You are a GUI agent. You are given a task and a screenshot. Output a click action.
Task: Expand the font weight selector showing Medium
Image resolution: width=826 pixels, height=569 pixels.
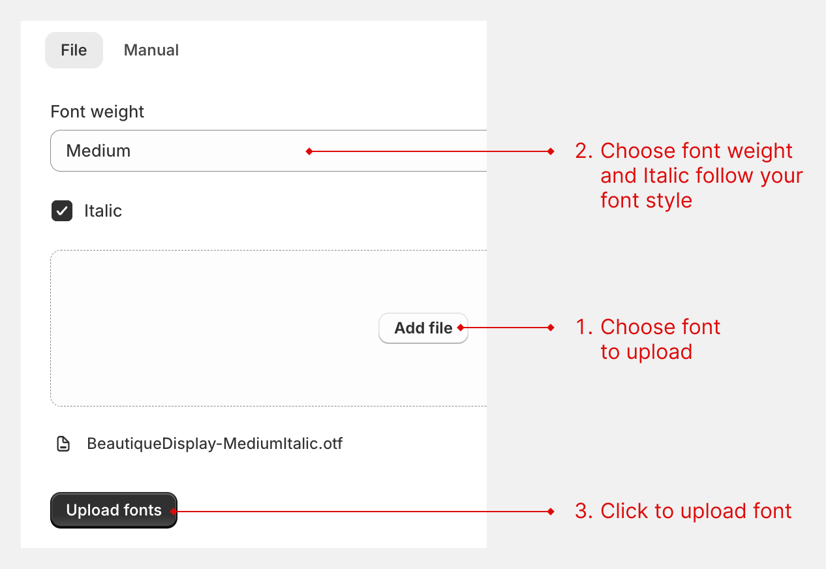coord(261,151)
